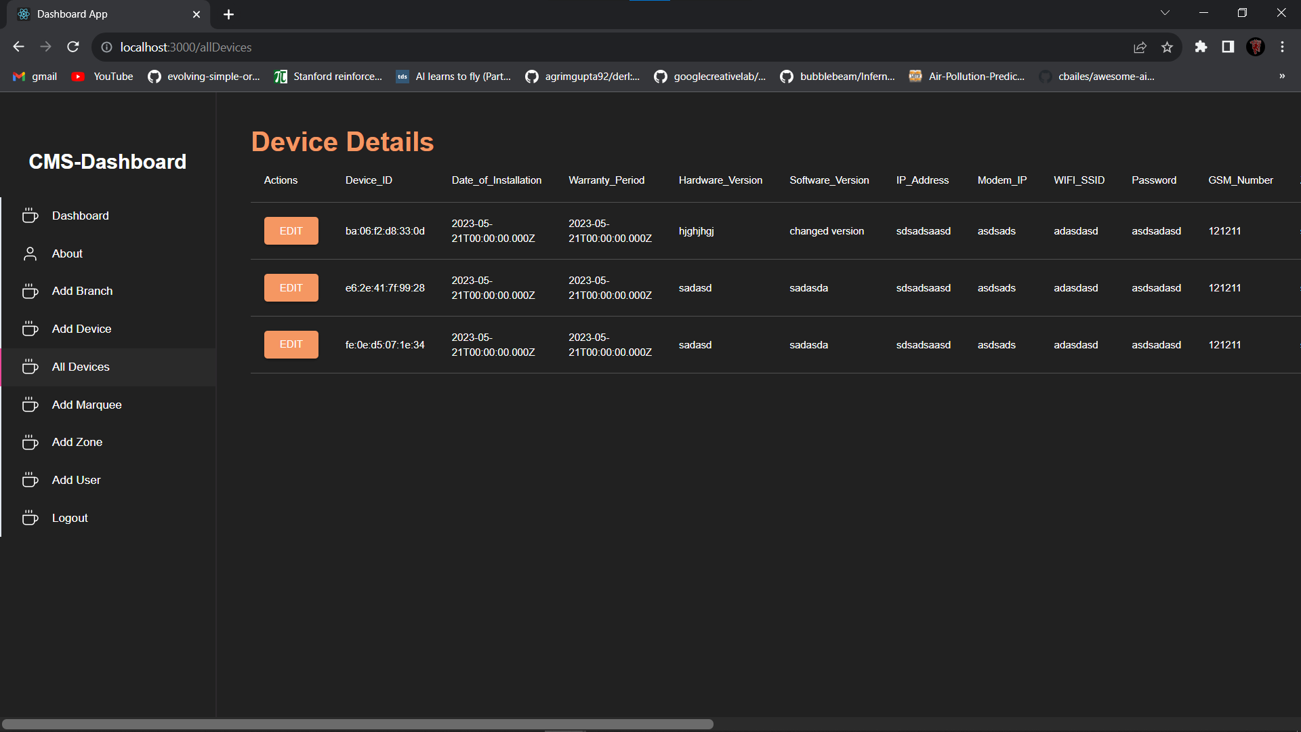Click the About person icon

[30, 253]
